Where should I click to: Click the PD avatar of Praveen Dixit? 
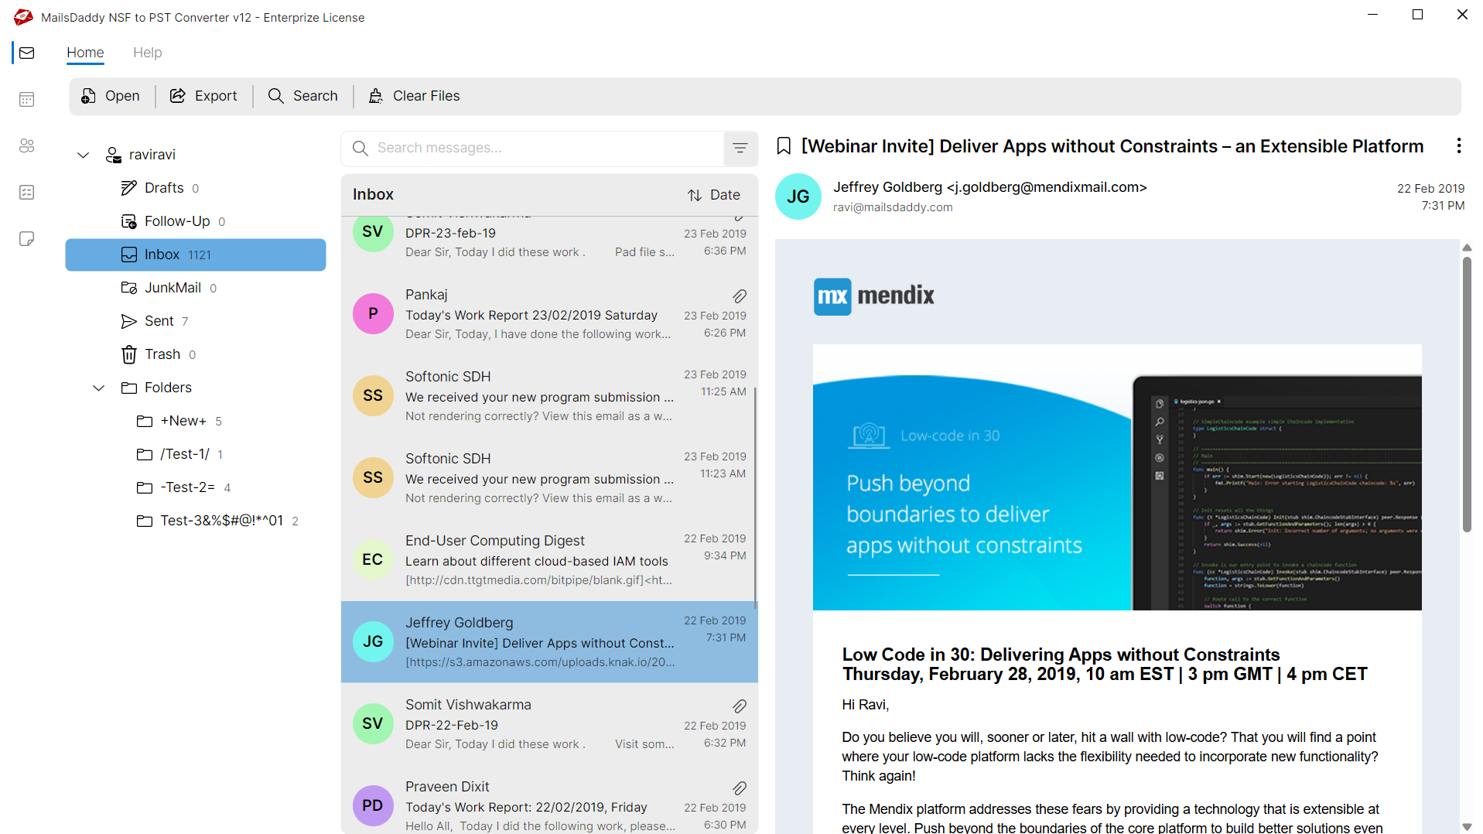pyautogui.click(x=373, y=805)
